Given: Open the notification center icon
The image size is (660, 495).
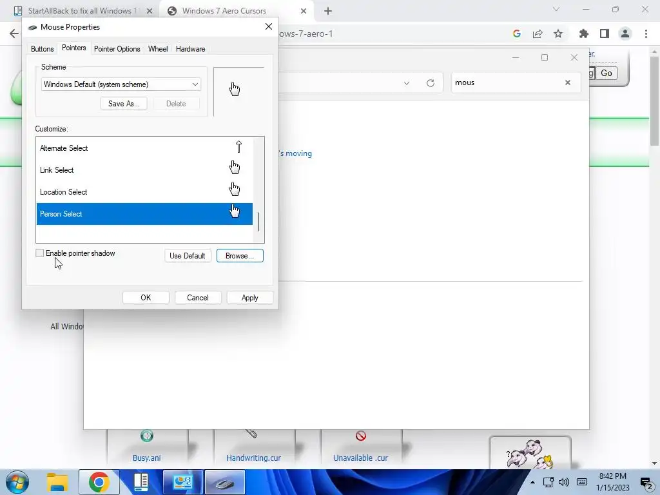Looking at the screenshot, I should pyautogui.click(x=646, y=483).
